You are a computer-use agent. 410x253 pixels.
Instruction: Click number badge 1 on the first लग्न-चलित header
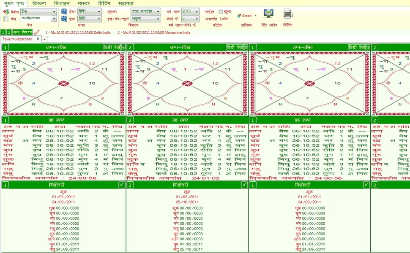[x=5, y=48]
